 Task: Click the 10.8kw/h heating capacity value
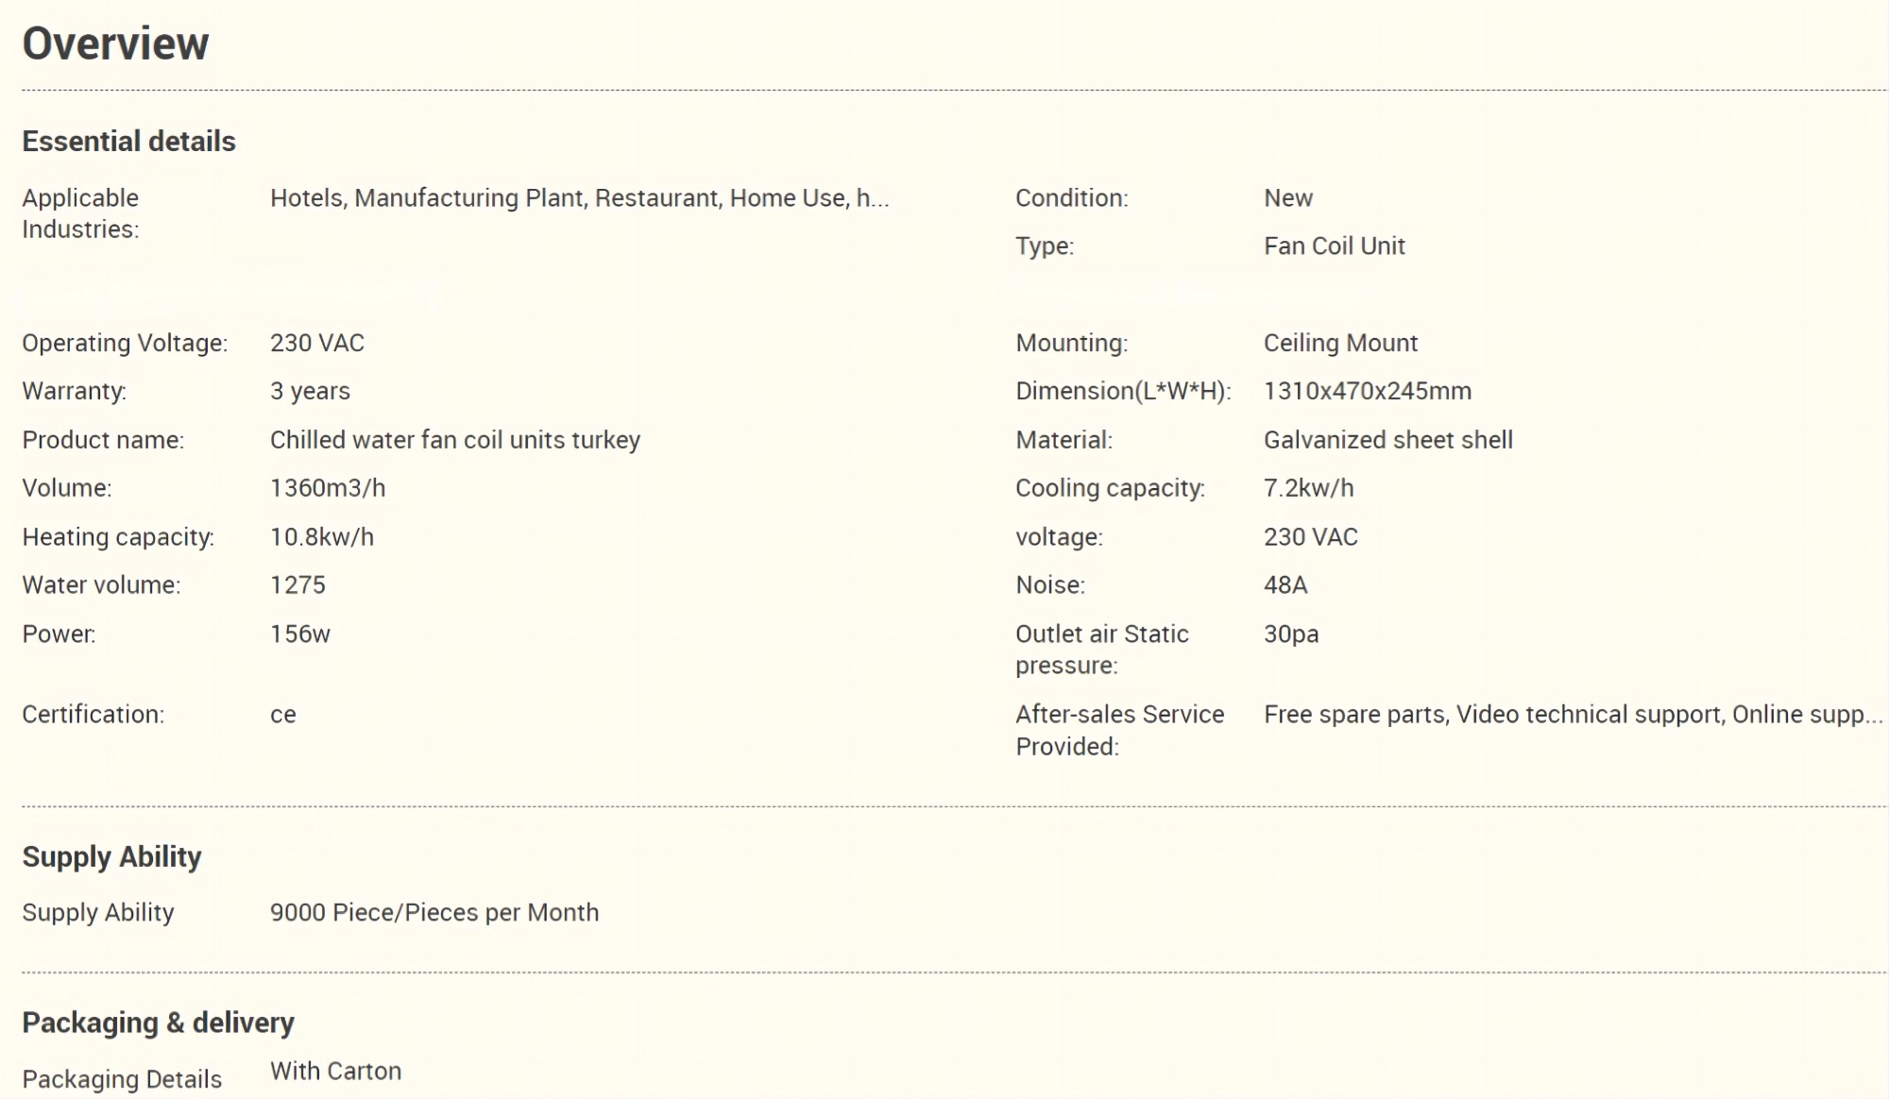pos(321,537)
